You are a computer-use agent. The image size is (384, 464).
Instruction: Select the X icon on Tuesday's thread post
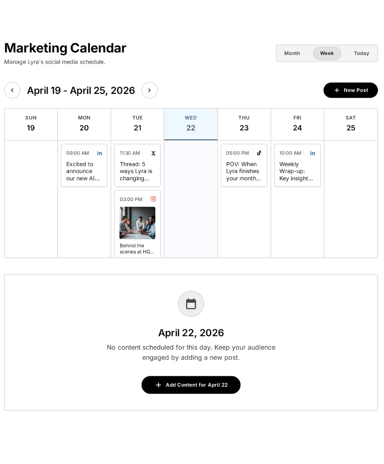pyautogui.click(x=153, y=153)
